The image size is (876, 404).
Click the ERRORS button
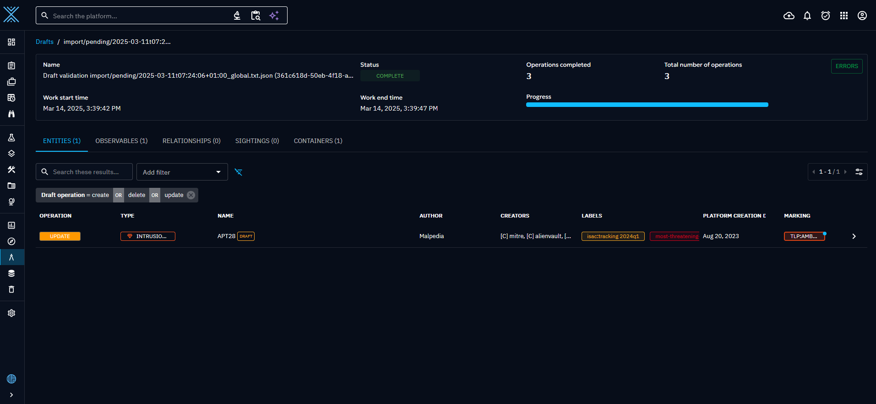click(x=846, y=66)
